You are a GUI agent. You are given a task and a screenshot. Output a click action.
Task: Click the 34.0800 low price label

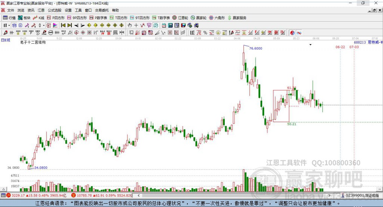41,168
